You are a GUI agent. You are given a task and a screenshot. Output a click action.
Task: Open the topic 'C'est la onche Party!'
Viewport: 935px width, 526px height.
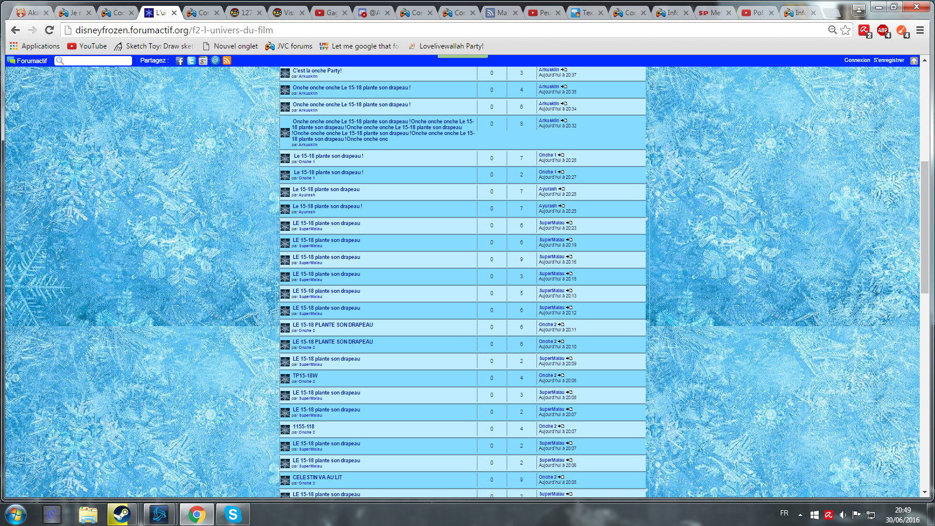[x=317, y=71]
